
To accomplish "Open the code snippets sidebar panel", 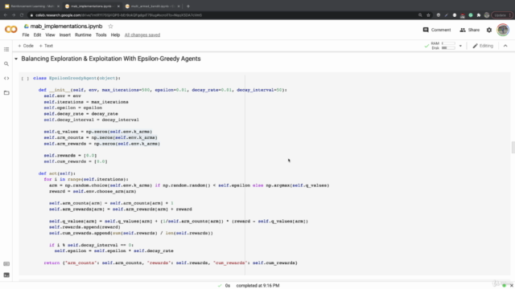I will coord(6,79).
